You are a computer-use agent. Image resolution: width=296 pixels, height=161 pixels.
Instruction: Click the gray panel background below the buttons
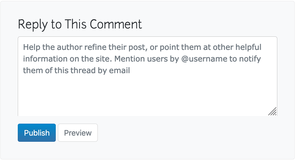pos(147,152)
